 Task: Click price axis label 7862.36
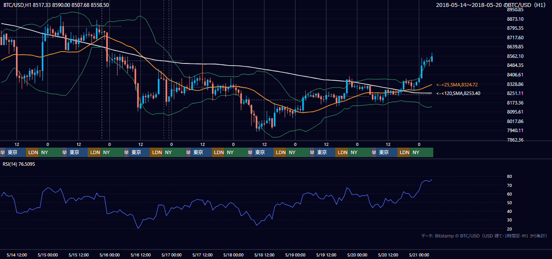(515, 140)
